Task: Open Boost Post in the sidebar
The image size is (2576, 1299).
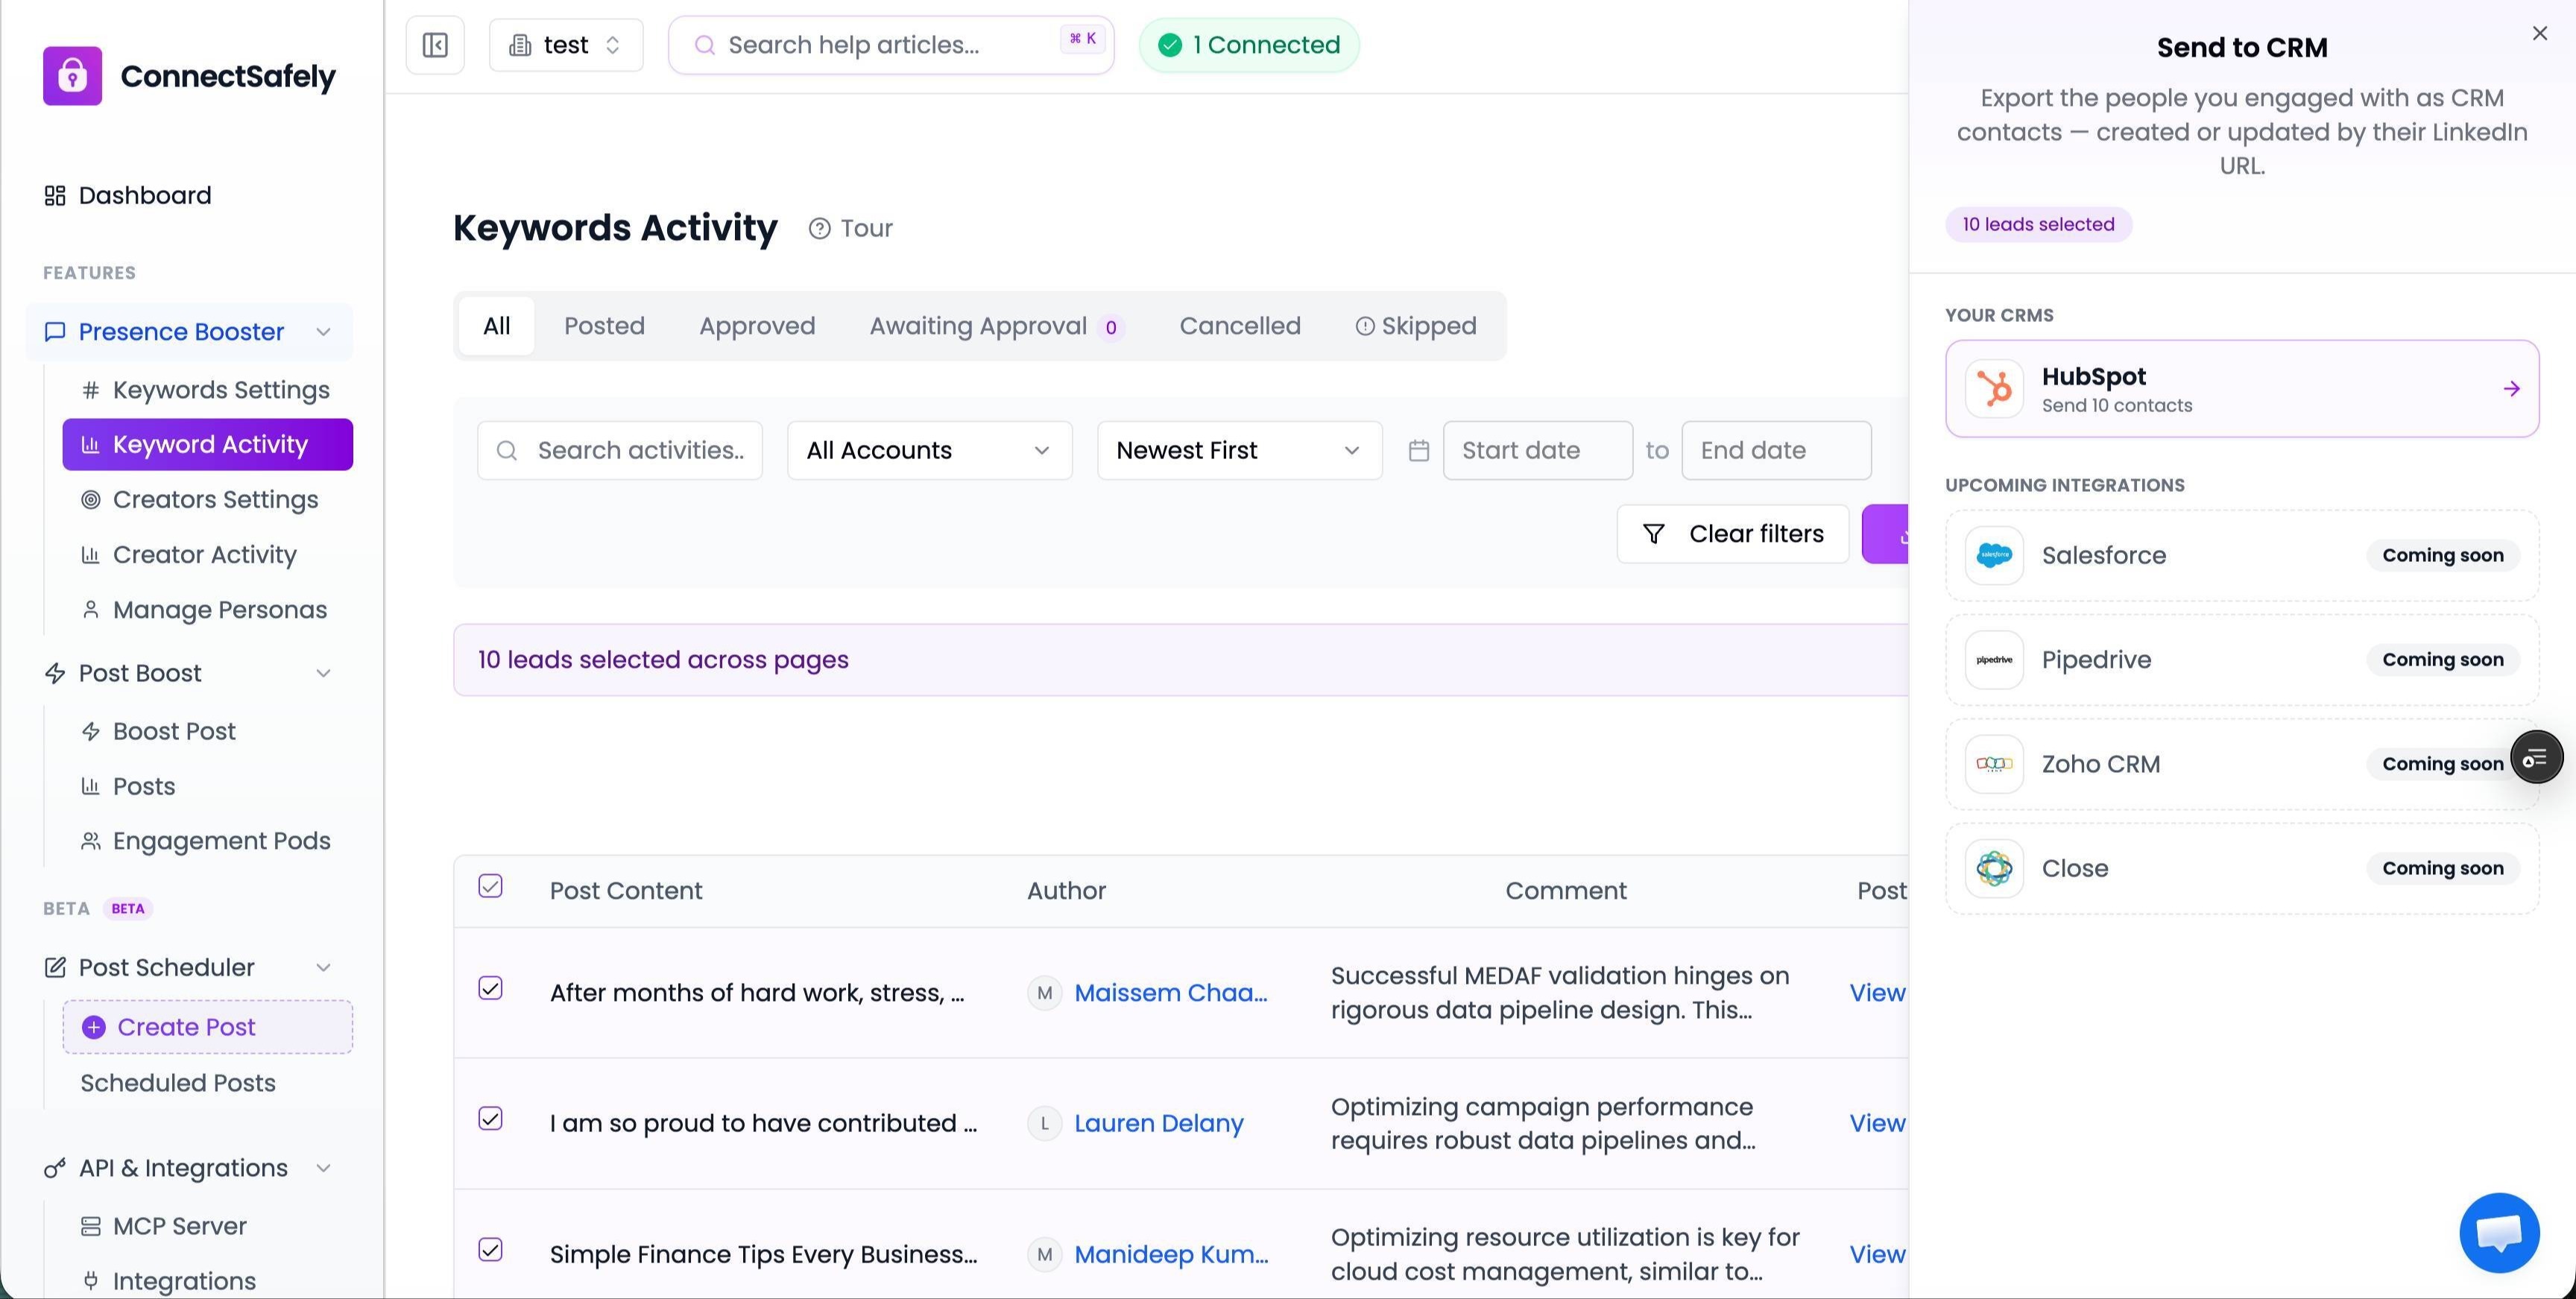Action: (x=208, y=732)
